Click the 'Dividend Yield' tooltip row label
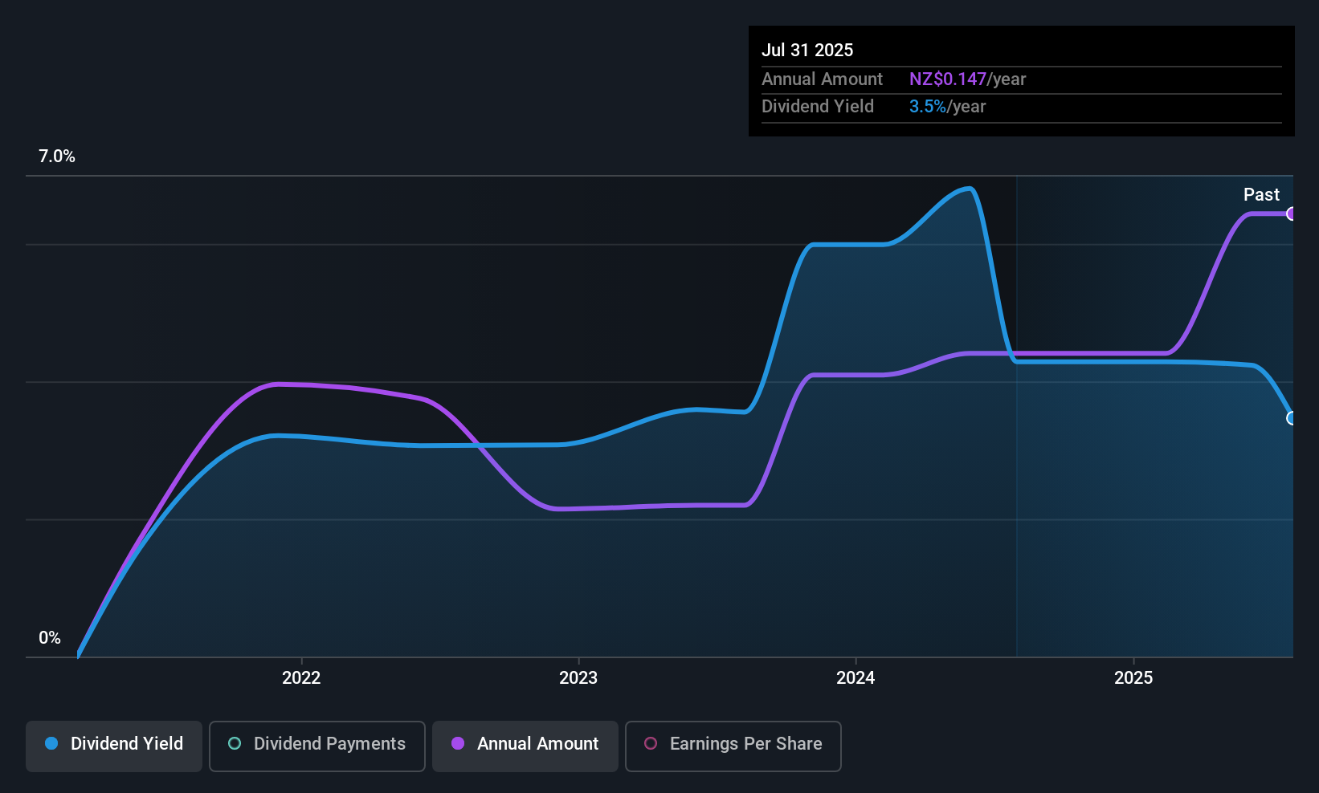 click(x=818, y=107)
